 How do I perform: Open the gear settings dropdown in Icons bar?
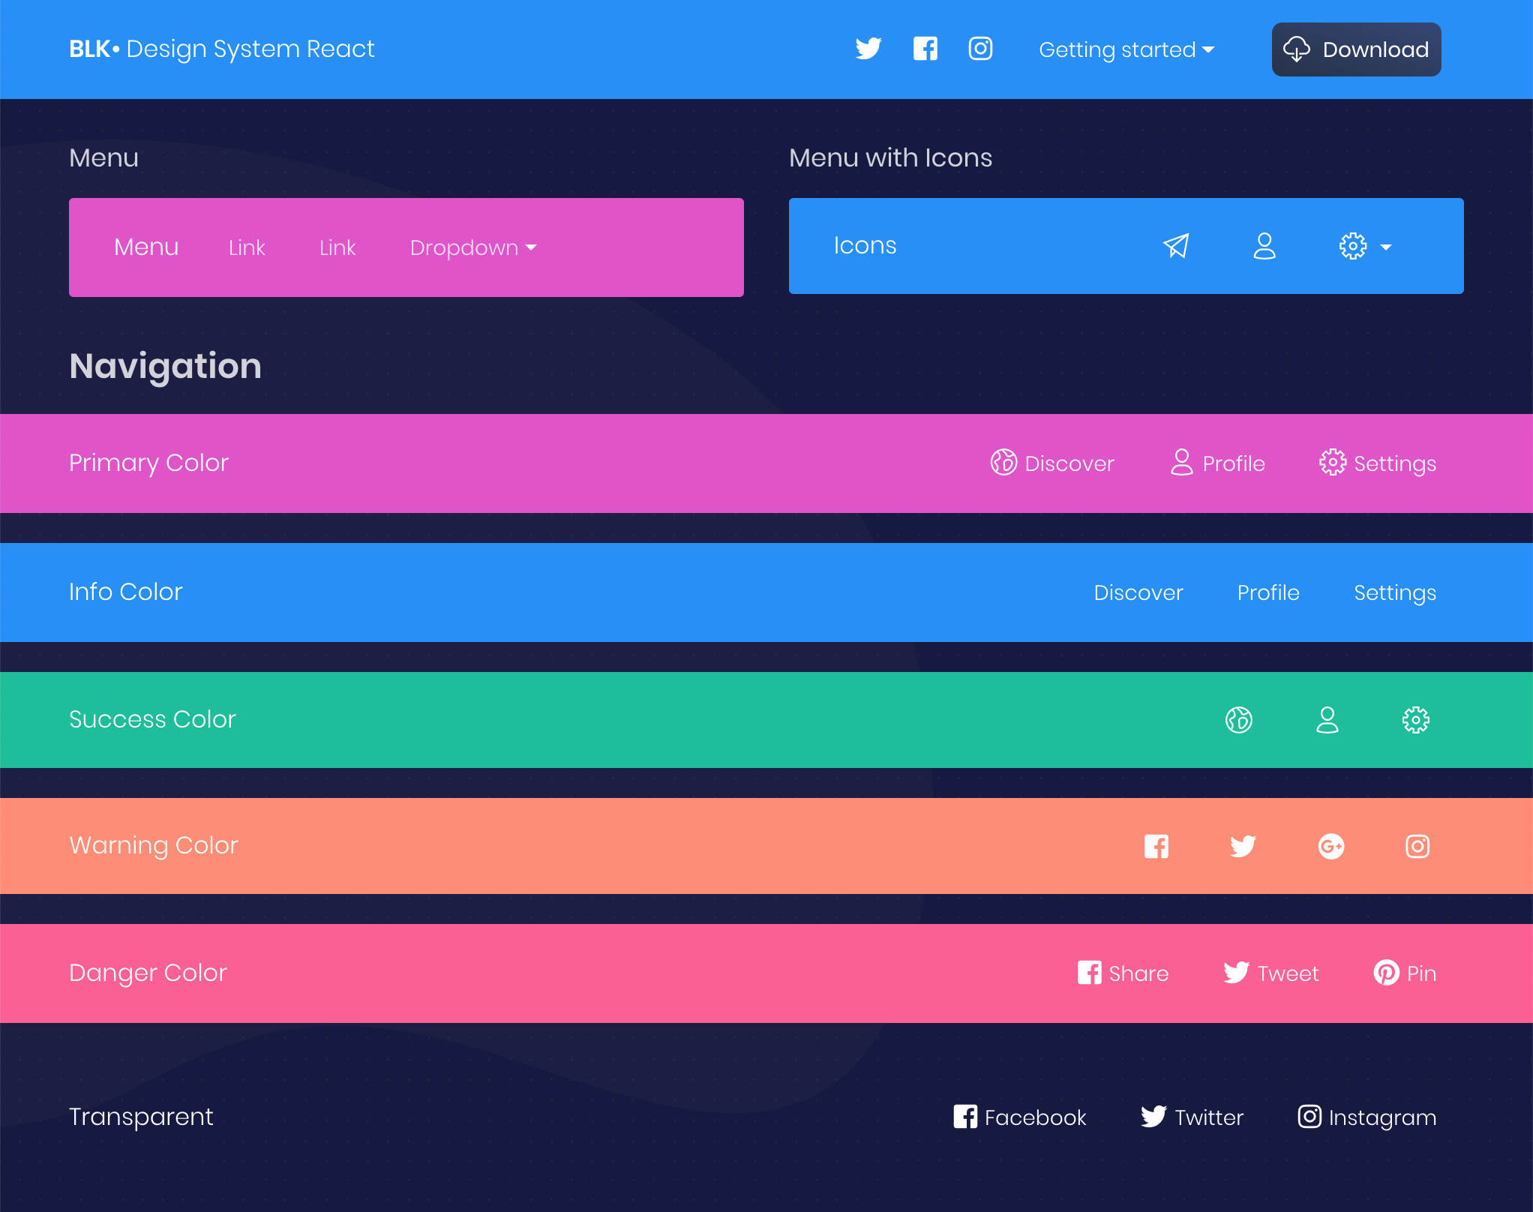click(1364, 246)
